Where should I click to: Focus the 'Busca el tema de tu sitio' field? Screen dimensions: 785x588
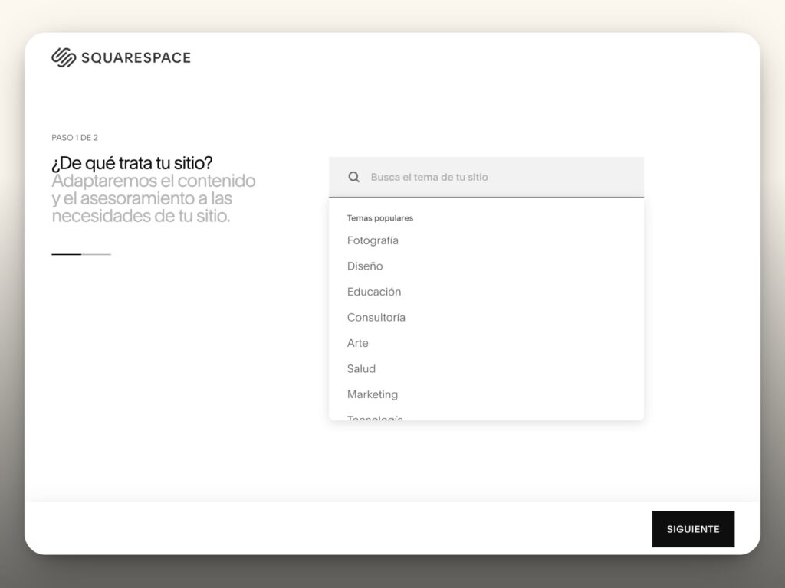click(x=498, y=177)
